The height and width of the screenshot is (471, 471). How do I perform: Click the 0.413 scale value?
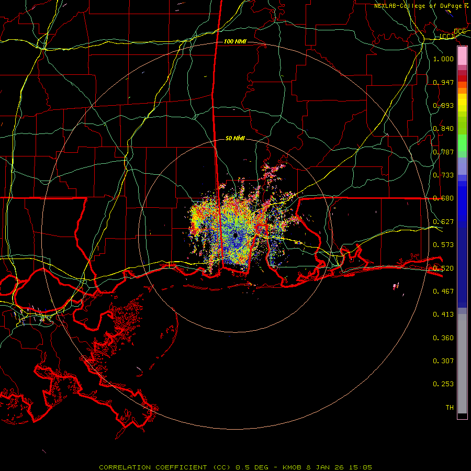click(443, 315)
